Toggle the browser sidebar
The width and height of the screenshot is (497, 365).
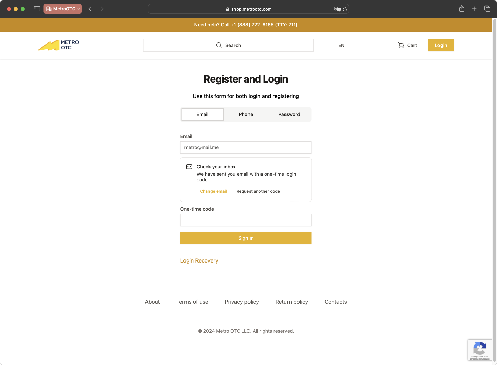click(x=37, y=9)
